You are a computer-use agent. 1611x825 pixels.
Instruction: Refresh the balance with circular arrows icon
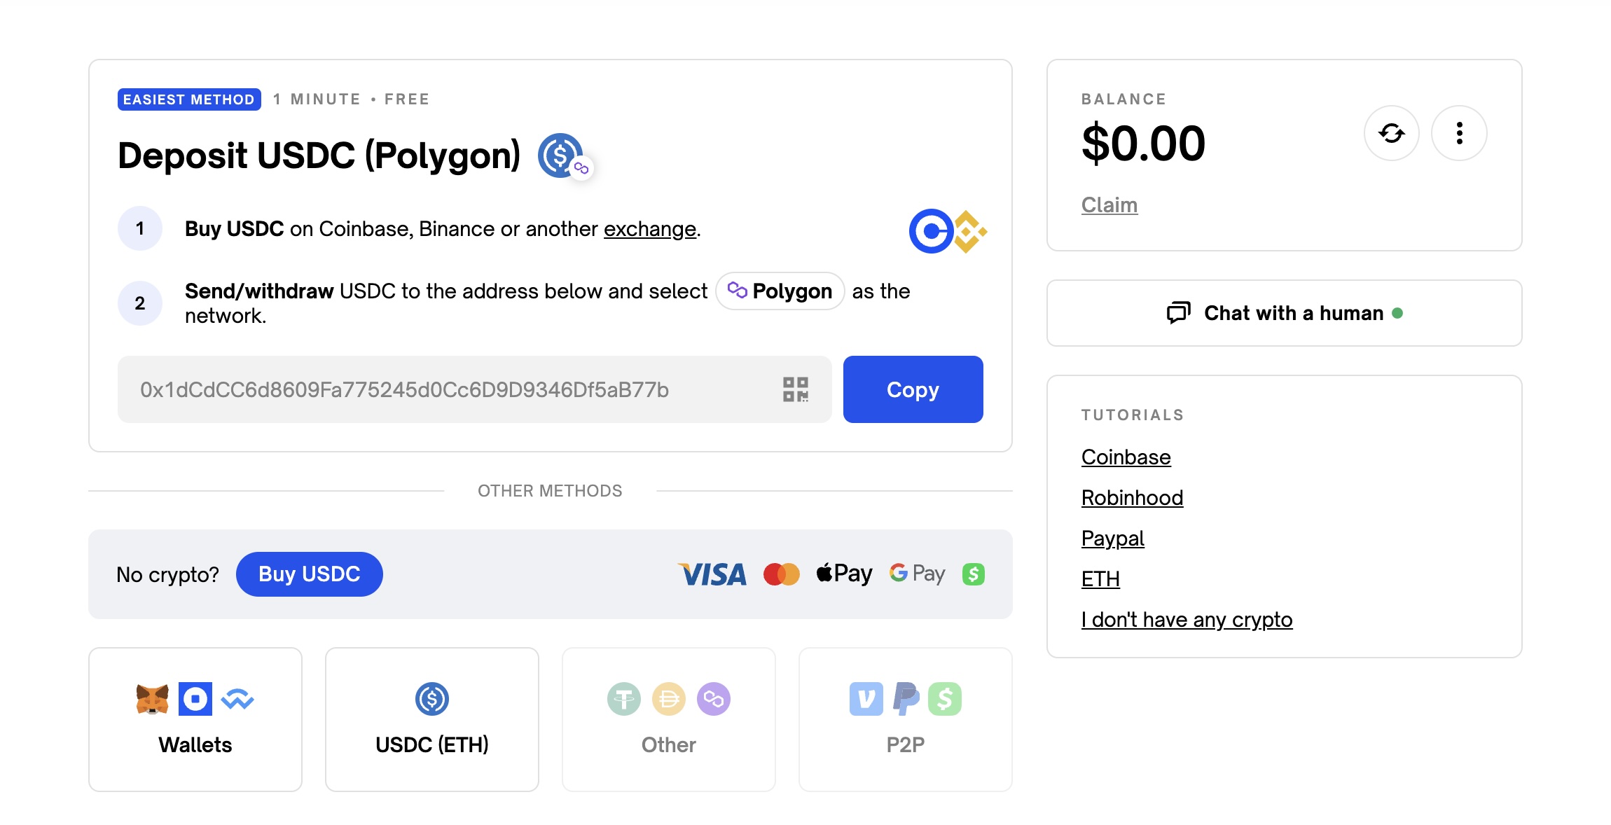pos(1391,133)
